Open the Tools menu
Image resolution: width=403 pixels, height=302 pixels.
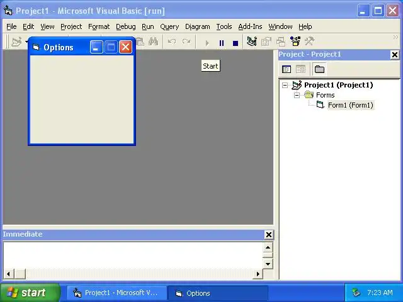click(x=224, y=26)
